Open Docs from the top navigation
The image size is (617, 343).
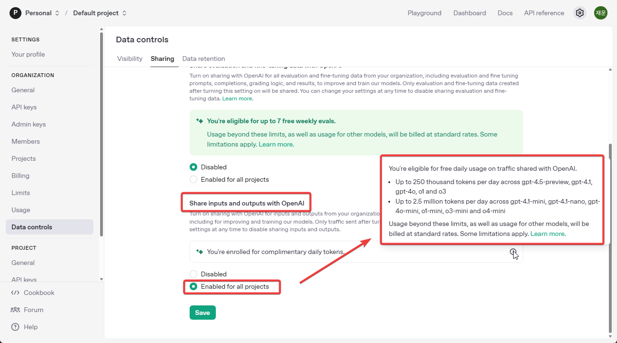[x=505, y=13]
